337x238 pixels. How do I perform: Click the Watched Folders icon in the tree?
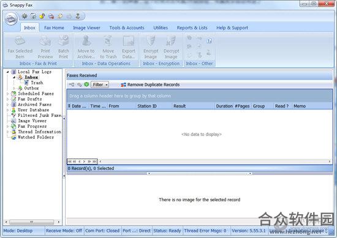click(13, 137)
